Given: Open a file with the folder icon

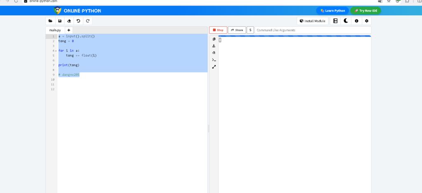Looking at the screenshot, I should coord(50,21).
